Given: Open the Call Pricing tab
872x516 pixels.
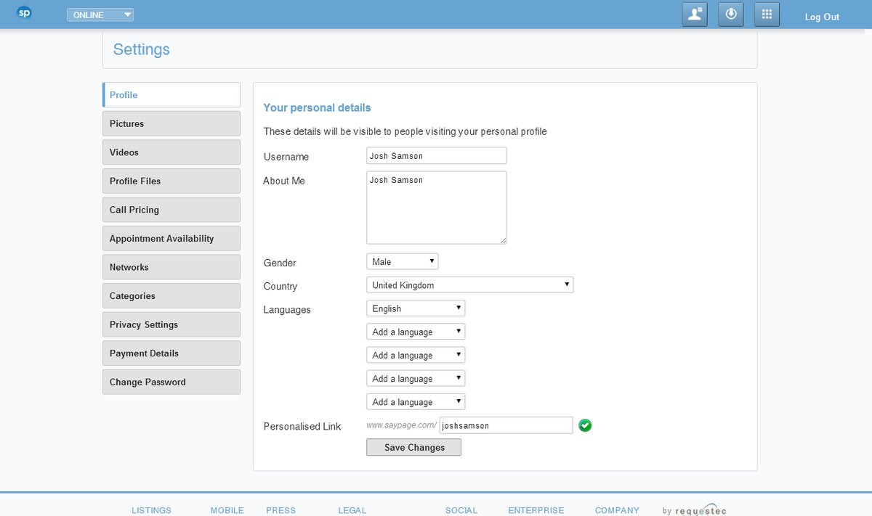Looking at the screenshot, I should 171,210.
